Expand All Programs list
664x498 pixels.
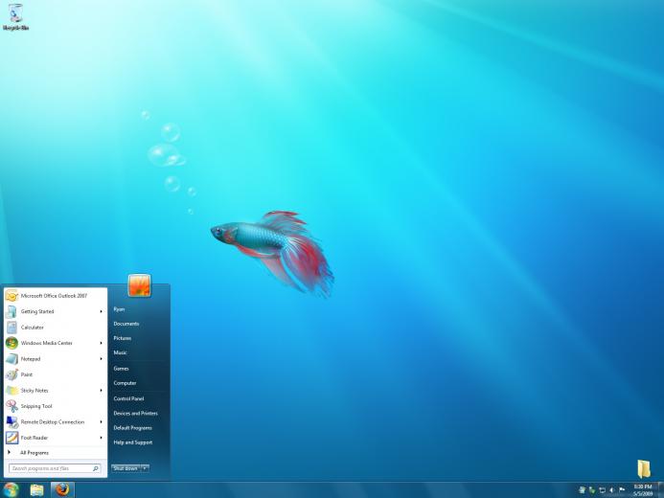(x=56, y=453)
